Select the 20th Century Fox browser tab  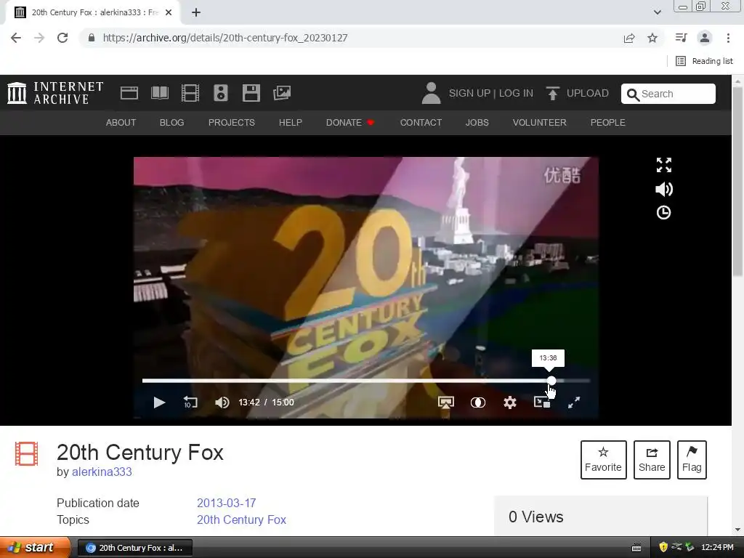pos(93,13)
